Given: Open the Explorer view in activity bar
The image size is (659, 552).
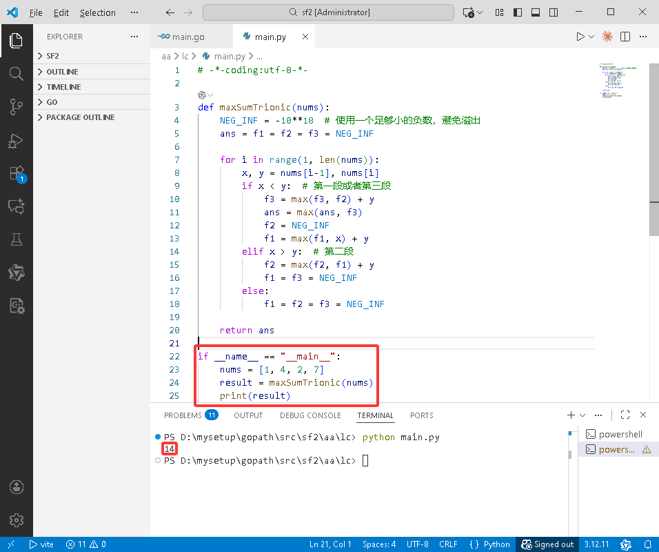Looking at the screenshot, I should click(16, 41).
